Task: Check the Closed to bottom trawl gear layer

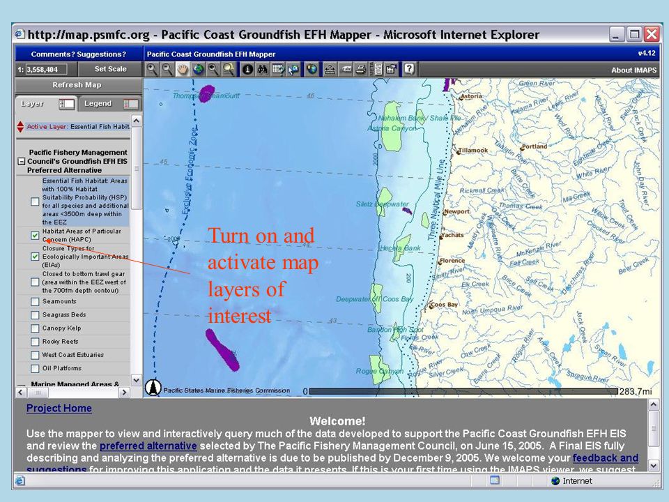Action: pyautogui.click(x=35, y=282)
